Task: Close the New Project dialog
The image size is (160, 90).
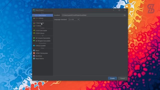Action: tap(125, 10)
